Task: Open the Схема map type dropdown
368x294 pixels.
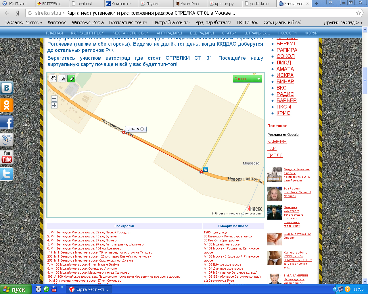Action: (248, 79)
